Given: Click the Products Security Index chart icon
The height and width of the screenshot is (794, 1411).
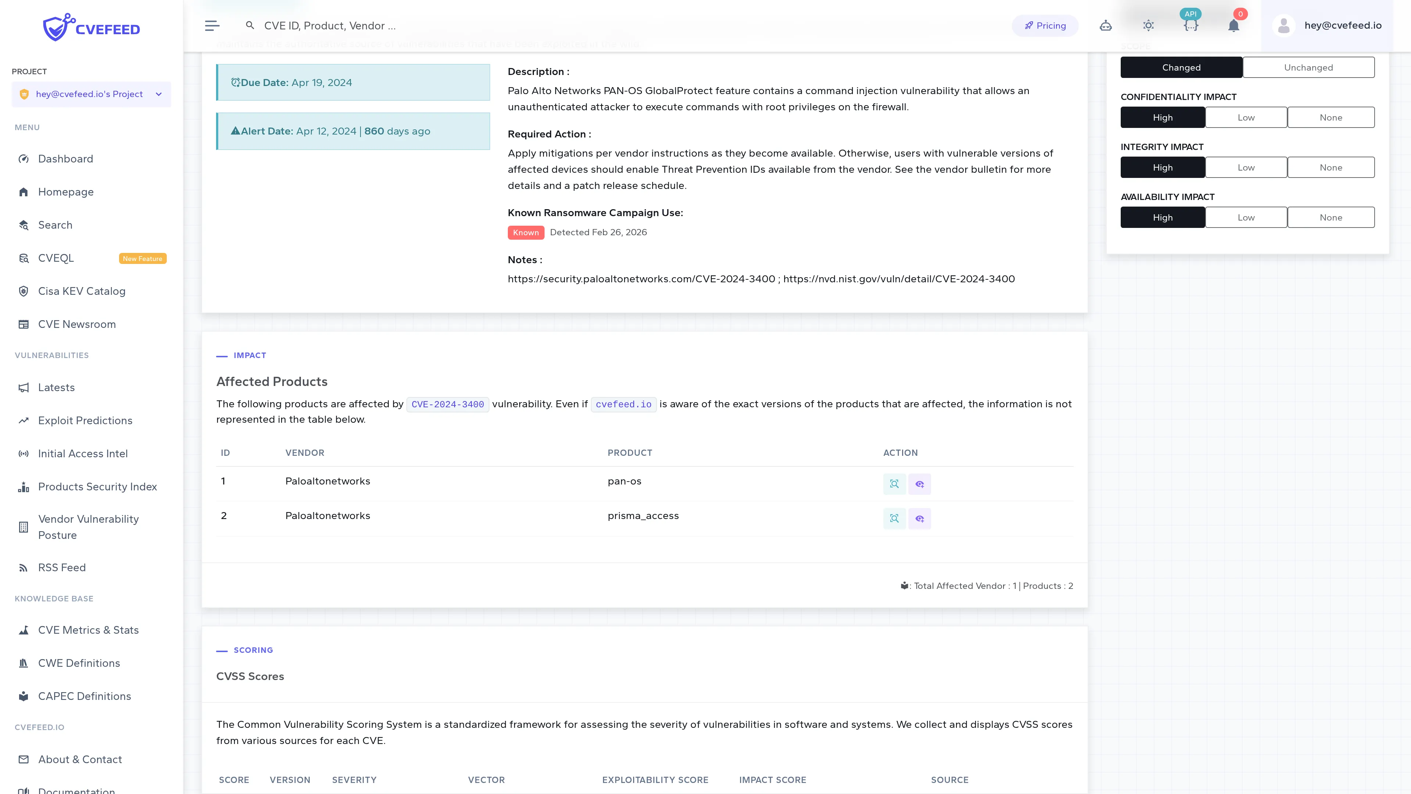Looking at the screenshot, I should point(24,487).
